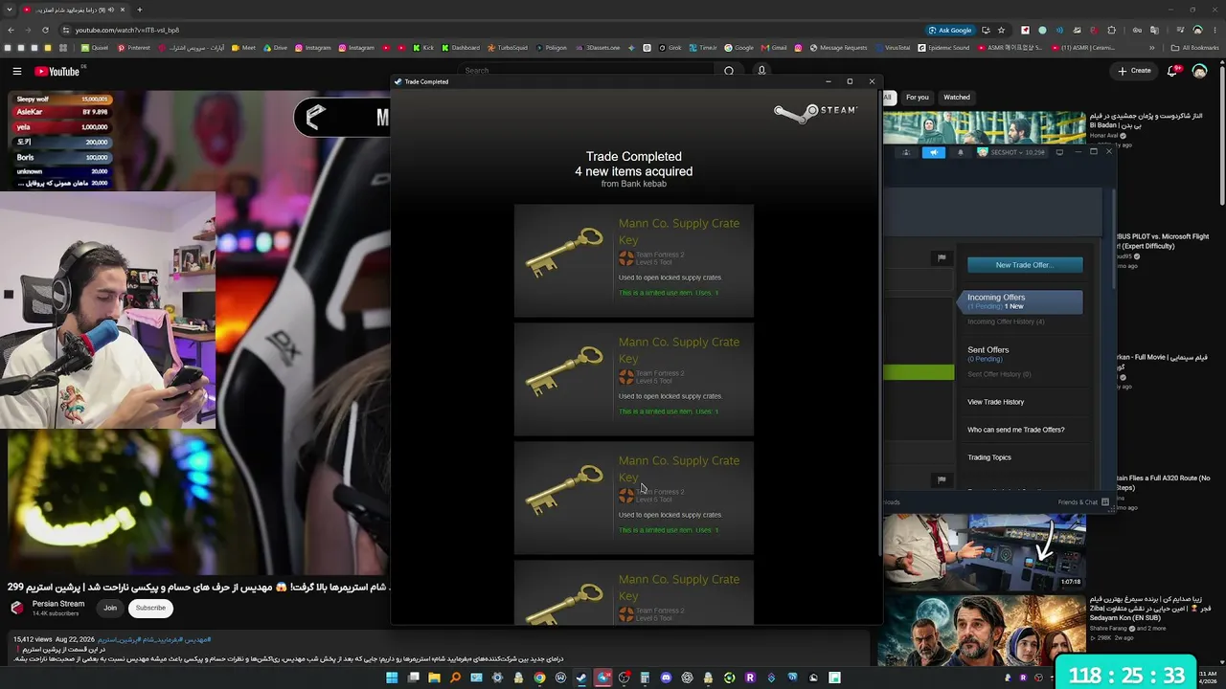Select the 'Watched' filter chip
1226x689 pixels.
957,98
